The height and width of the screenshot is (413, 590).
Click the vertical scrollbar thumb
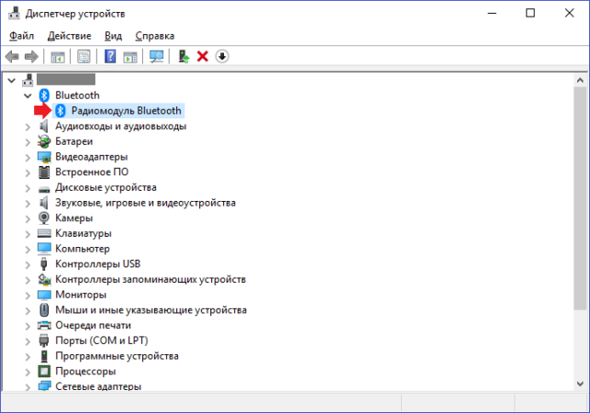pyautogui.click(x=580, y=198)
